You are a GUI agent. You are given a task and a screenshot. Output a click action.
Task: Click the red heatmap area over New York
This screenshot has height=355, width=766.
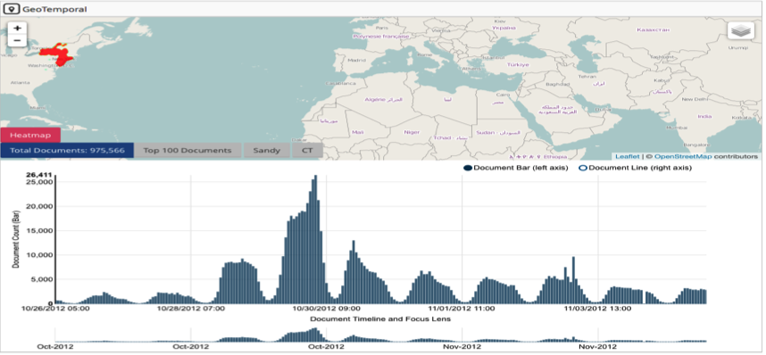point(58,54)
